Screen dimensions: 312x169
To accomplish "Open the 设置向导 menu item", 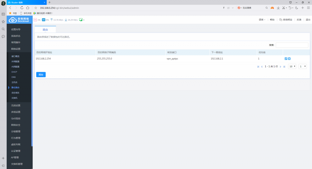I will (x=16, y=30).
